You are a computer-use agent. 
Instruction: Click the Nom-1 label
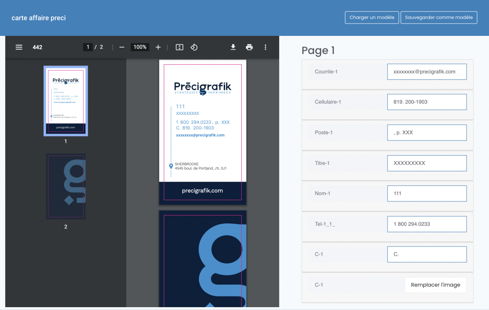point(323,193)
